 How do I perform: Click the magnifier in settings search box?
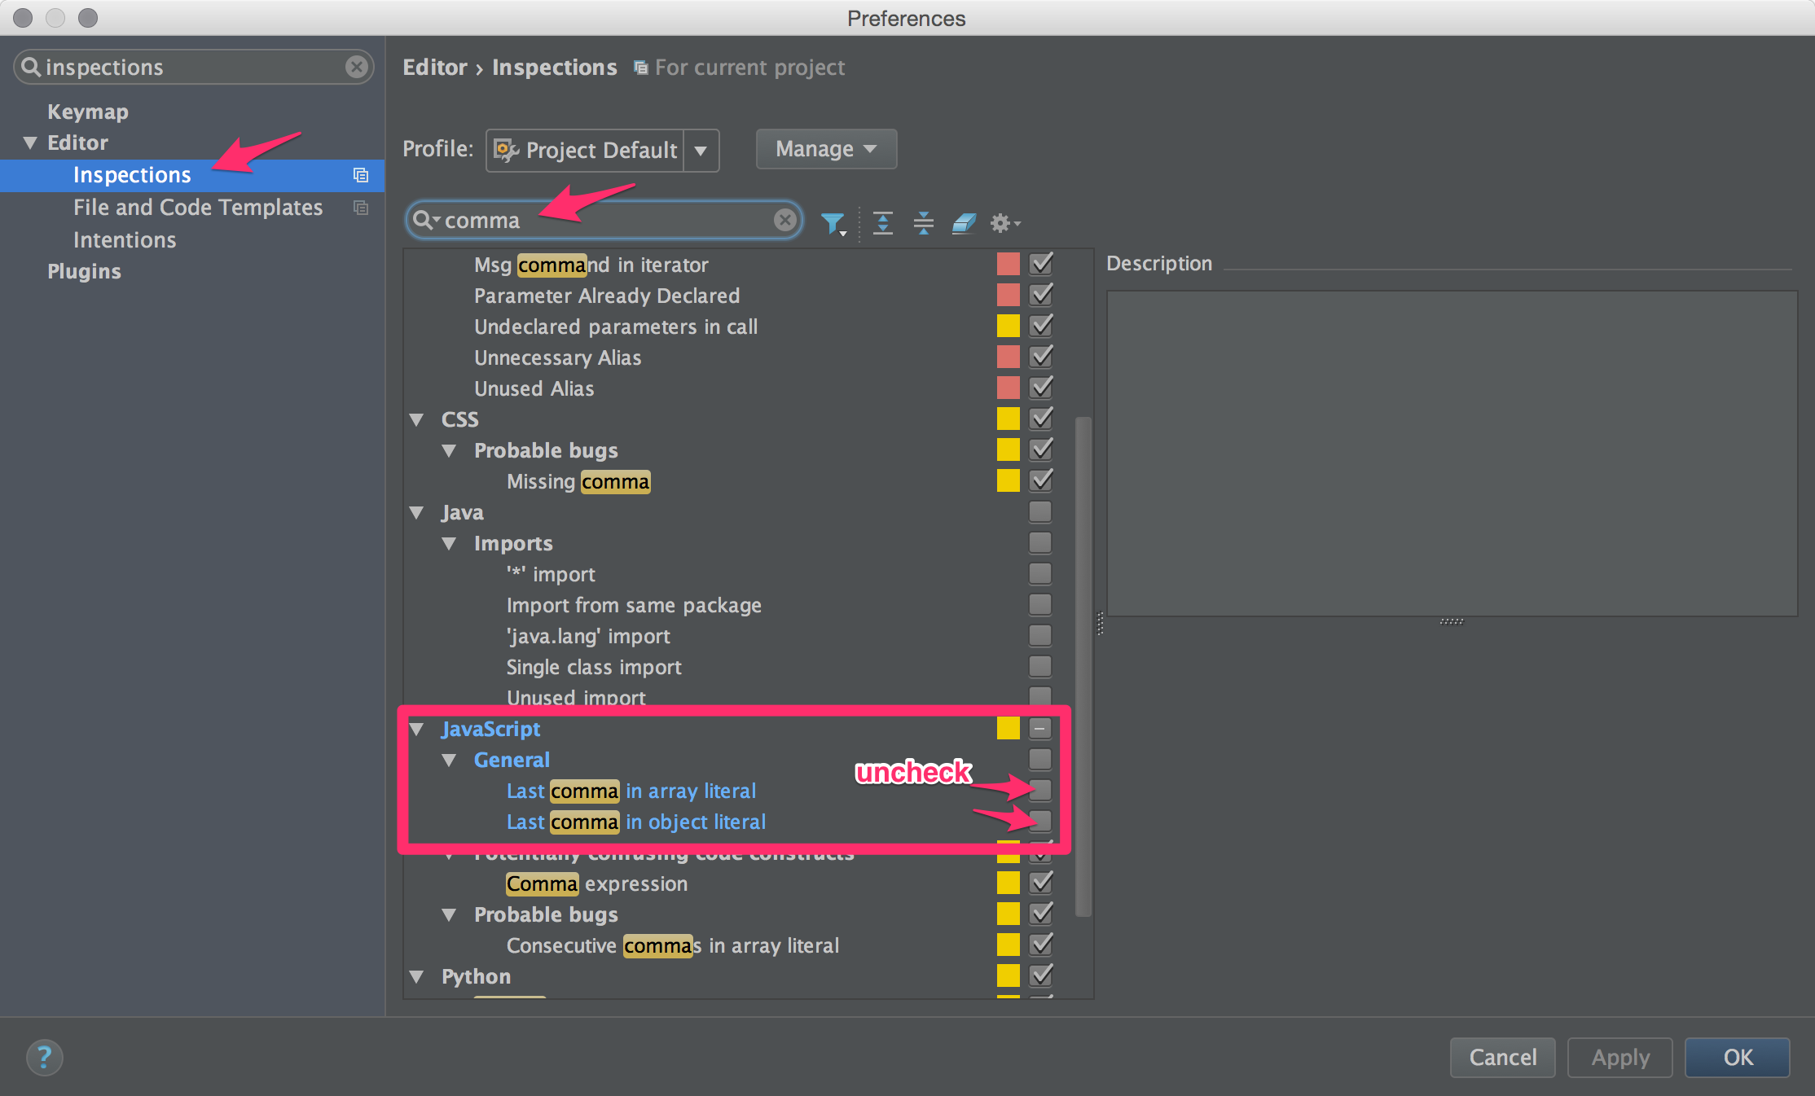pos(31,67)
